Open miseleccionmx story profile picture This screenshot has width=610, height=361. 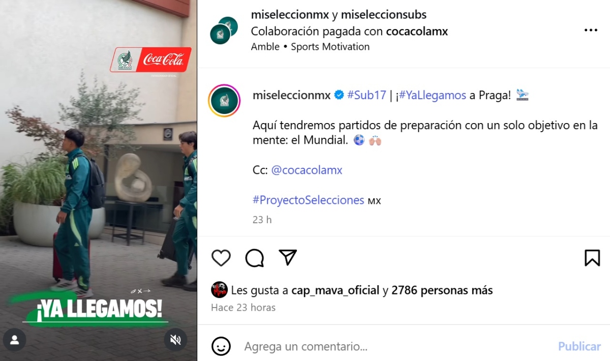(224, 101)
